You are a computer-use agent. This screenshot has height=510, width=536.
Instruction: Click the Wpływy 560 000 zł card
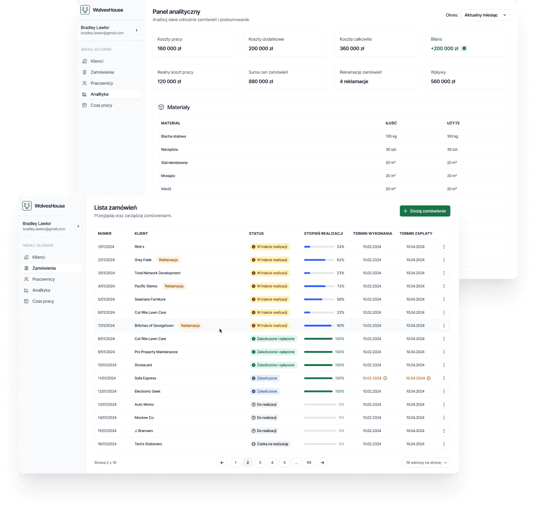click(x=468, y=77)
